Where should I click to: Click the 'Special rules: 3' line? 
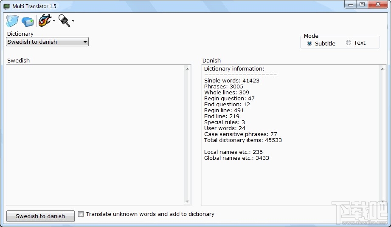click(x=225, y=122)
